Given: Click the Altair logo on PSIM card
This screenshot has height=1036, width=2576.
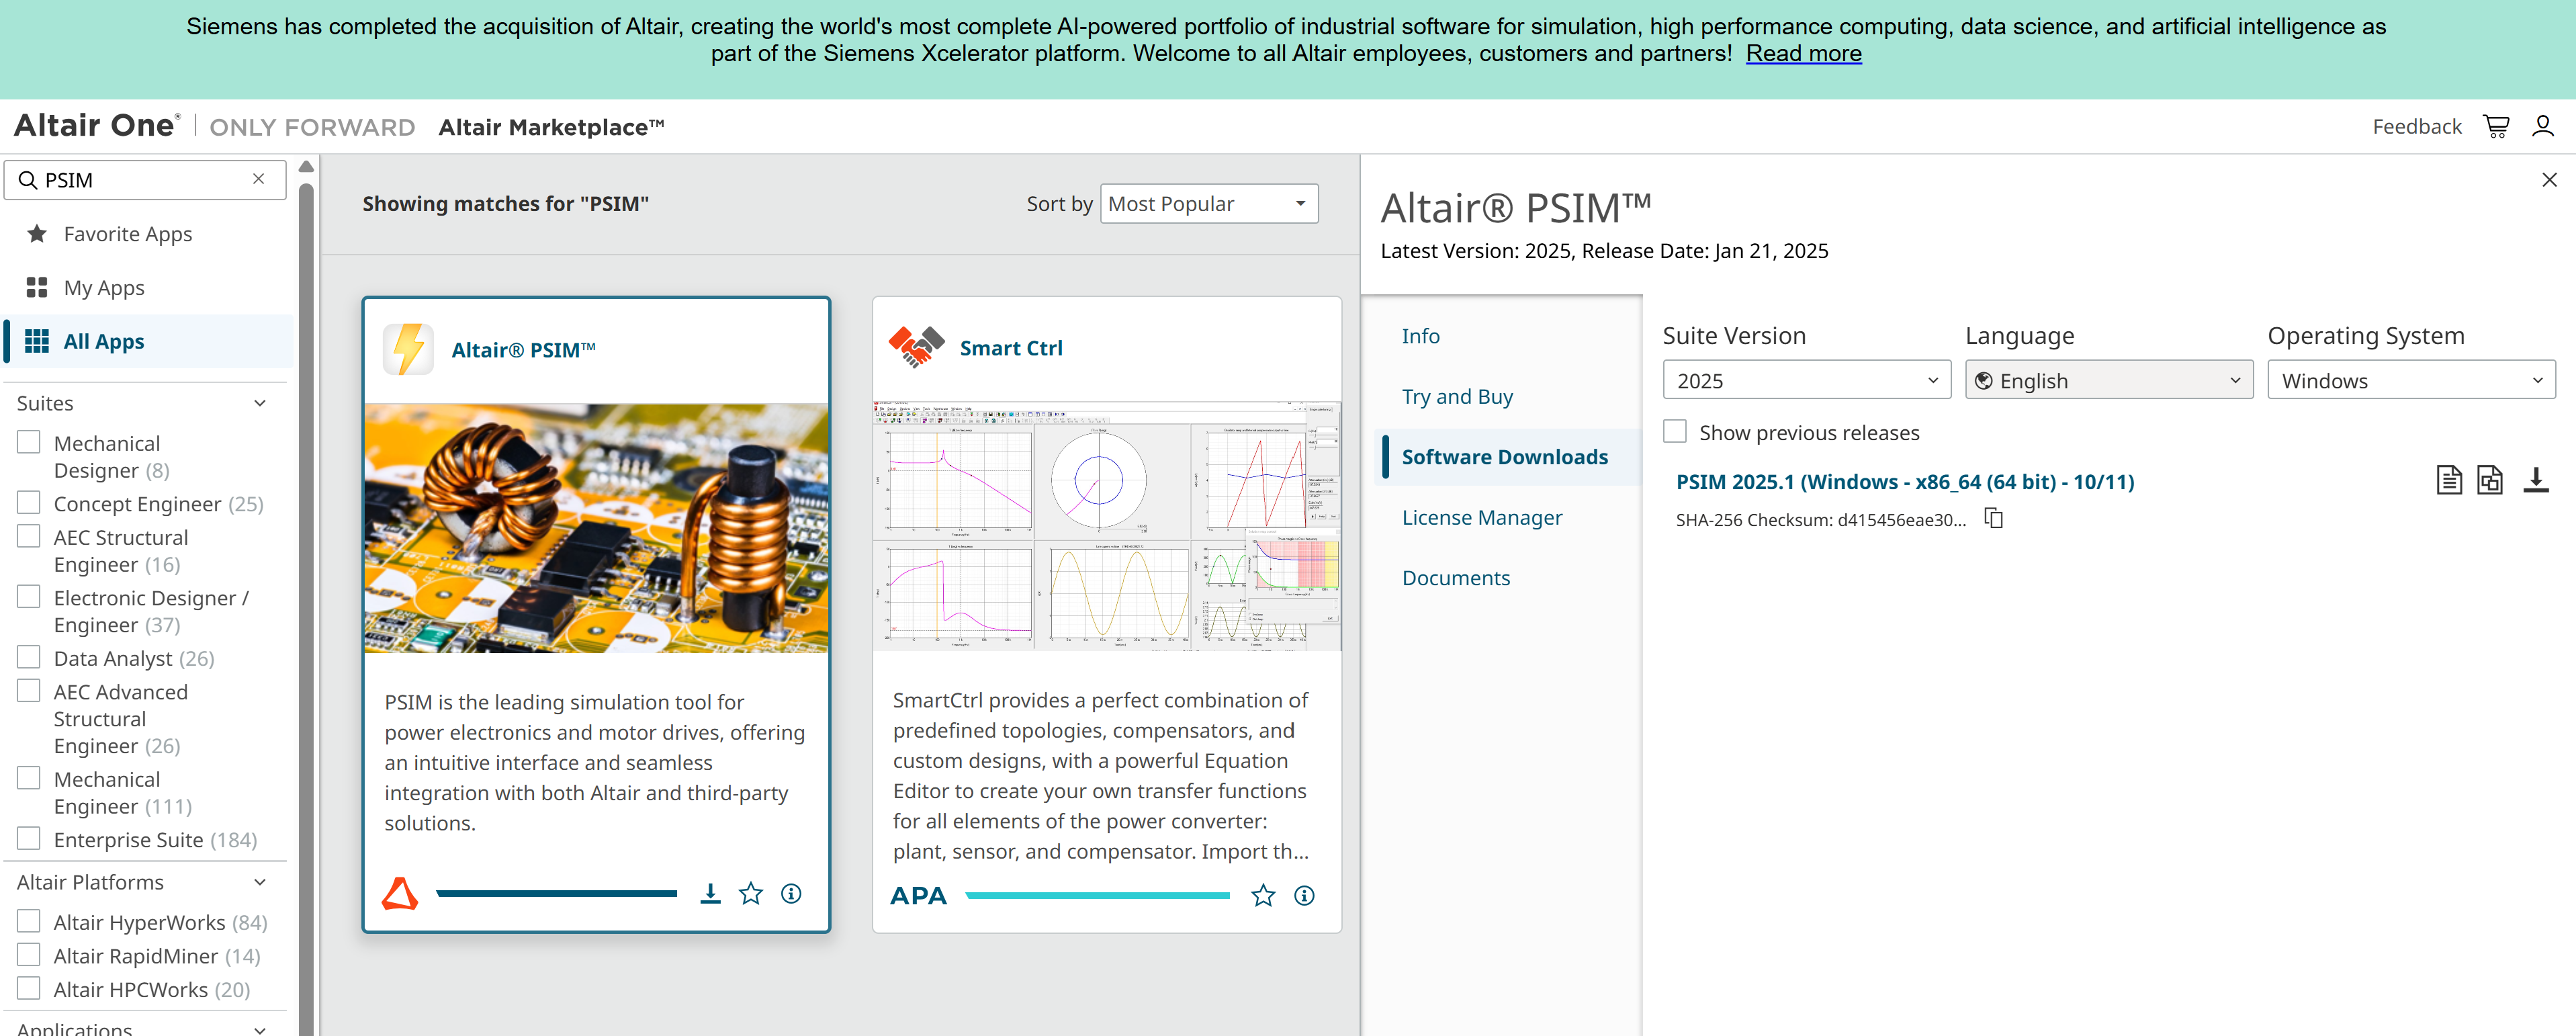Looking at the screenshot, I should tap(399, 893).
